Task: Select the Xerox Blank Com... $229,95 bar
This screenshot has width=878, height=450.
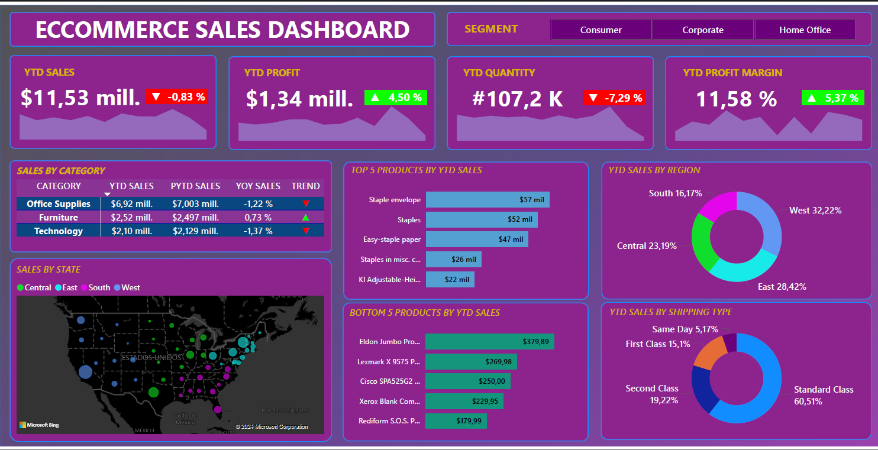Action: click(464, 402)
